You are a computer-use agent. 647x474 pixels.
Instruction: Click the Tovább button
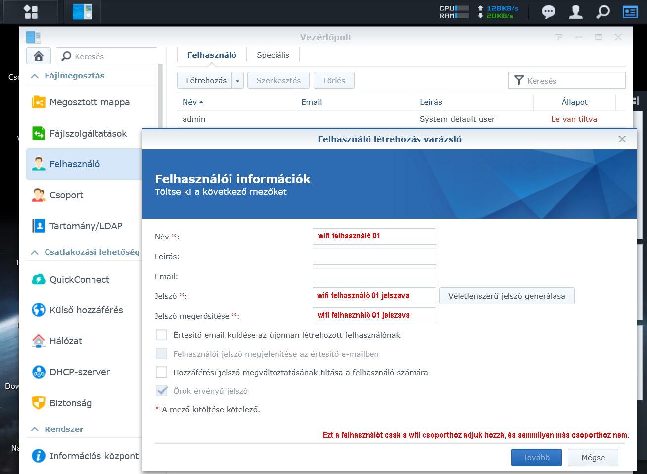pos(537,457)
